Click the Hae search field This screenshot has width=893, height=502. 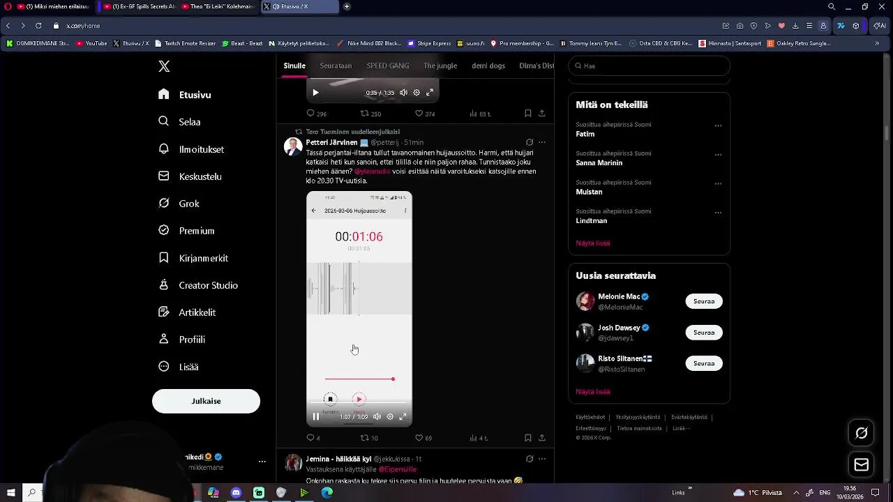[x=649, y=66]
